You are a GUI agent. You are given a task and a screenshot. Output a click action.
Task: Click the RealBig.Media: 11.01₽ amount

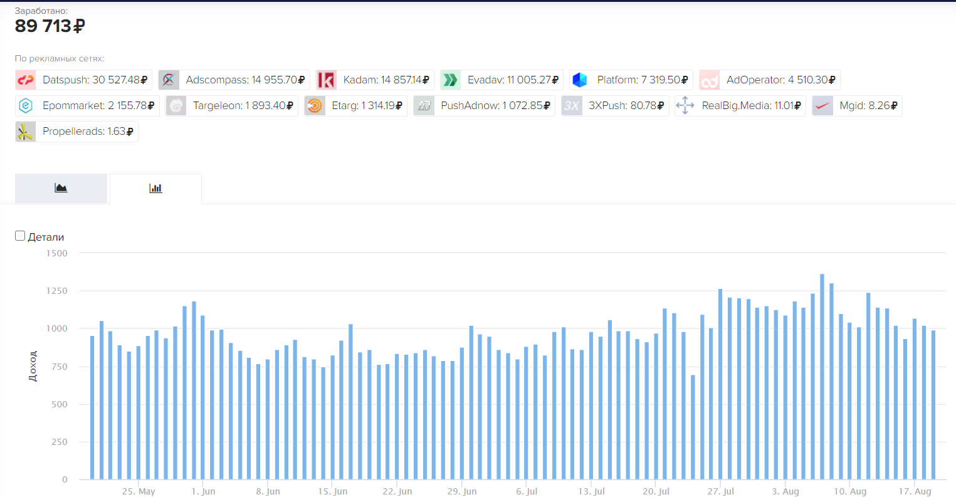(x=752, y=106)
